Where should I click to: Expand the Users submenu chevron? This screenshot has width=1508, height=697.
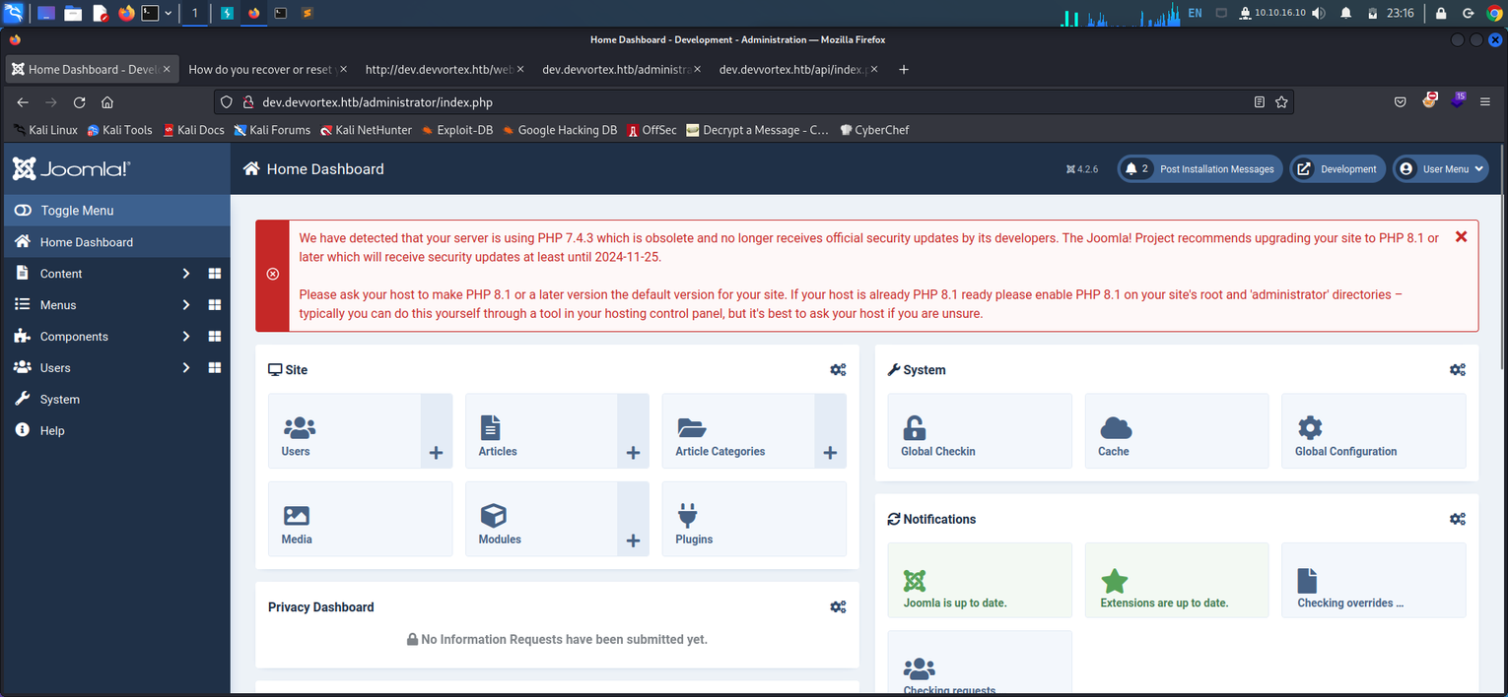point(185,368)
